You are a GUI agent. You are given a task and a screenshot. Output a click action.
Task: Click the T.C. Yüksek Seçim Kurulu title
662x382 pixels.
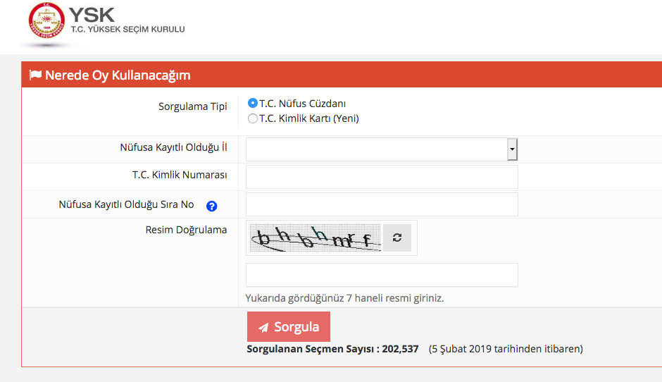(x=127, y=30)
